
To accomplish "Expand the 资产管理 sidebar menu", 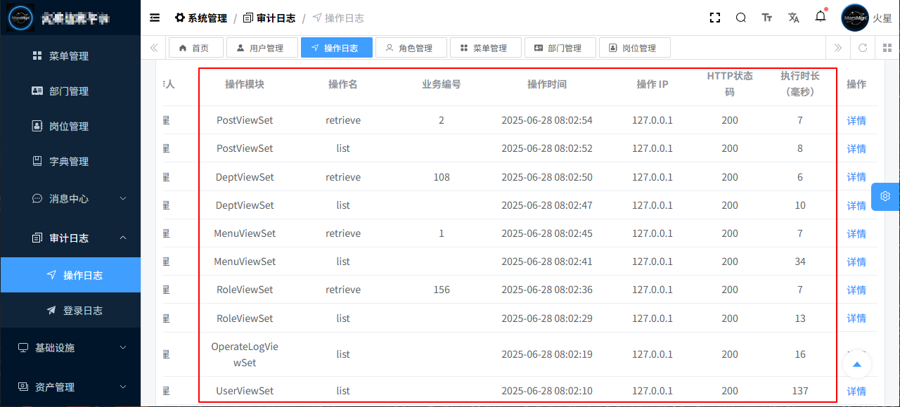I will click(x=70, y=387).
